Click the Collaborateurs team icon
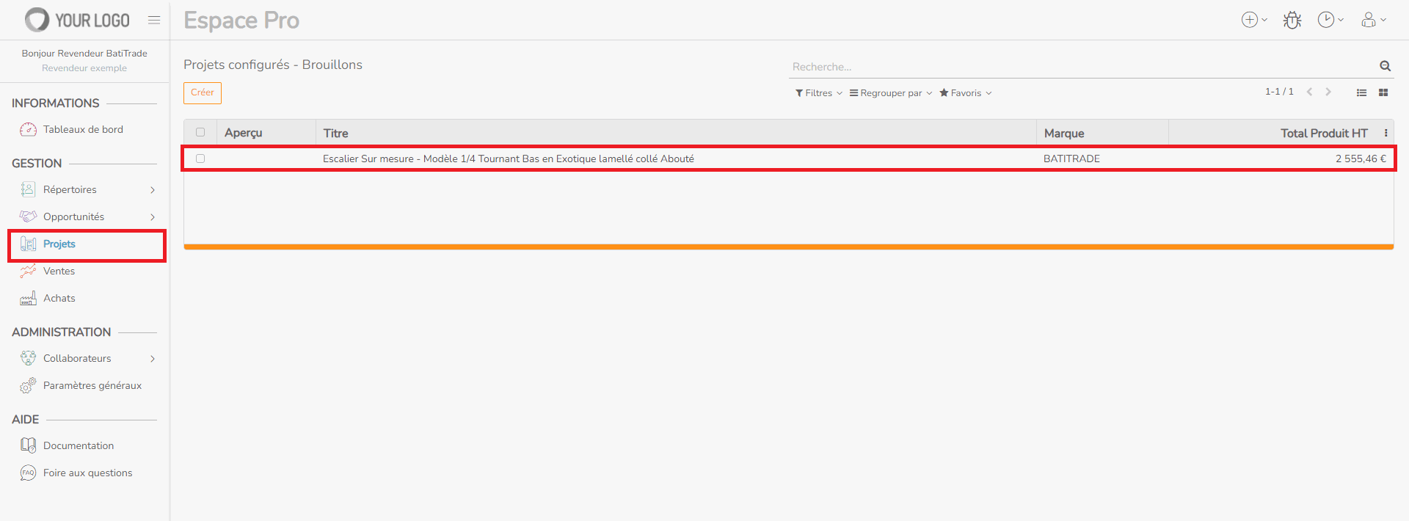 tap(28, 358)
